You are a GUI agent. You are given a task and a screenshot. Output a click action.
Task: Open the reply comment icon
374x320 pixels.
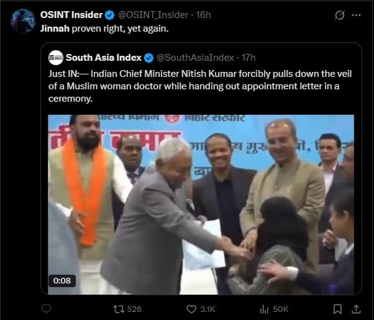coord(47,308)
